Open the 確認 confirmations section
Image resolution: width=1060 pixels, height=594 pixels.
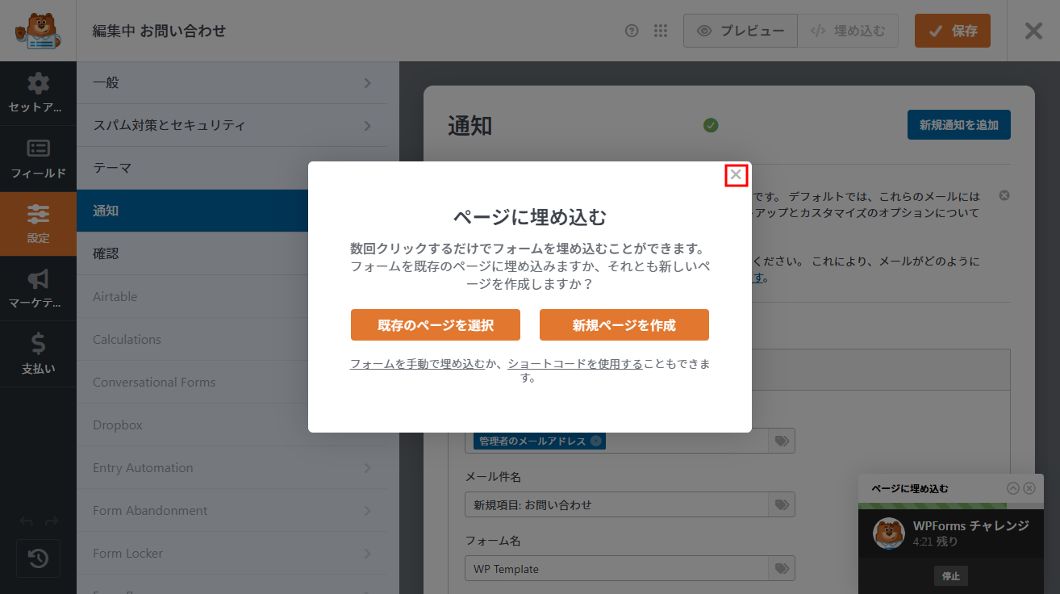click(192, 253)
